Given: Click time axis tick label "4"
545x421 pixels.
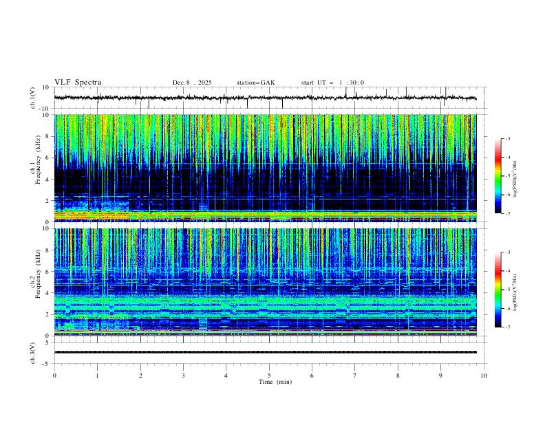Looking at the screenshot, I should coord(226,376).
